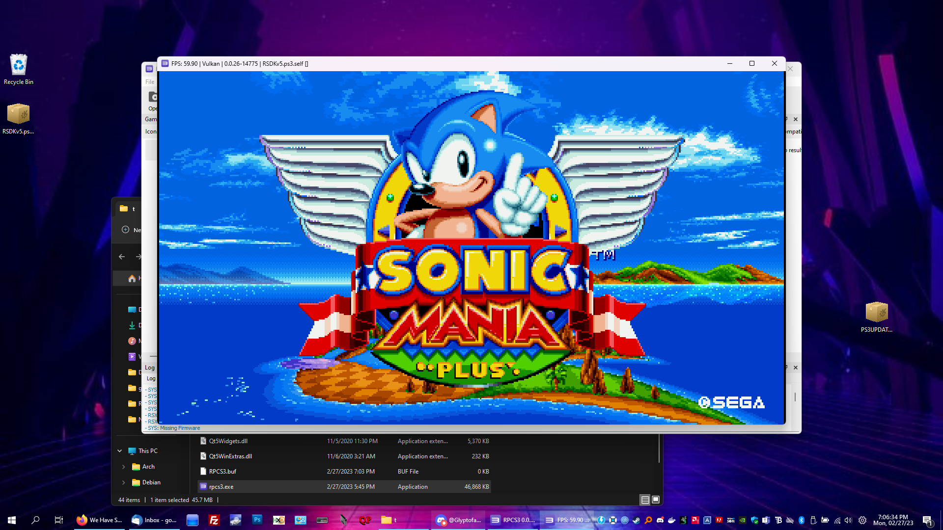This screenshot has height=530, width=943.
Task: Open Task View on the taskbar
Action: click(59, 520)
